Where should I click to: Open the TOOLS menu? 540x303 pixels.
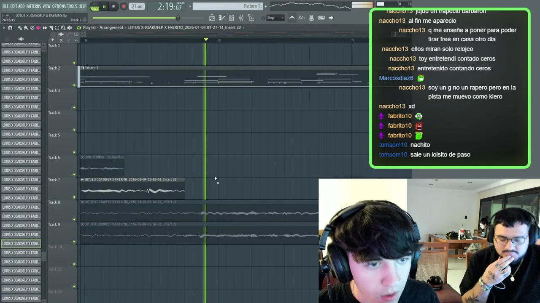click(x=72, y=6)
